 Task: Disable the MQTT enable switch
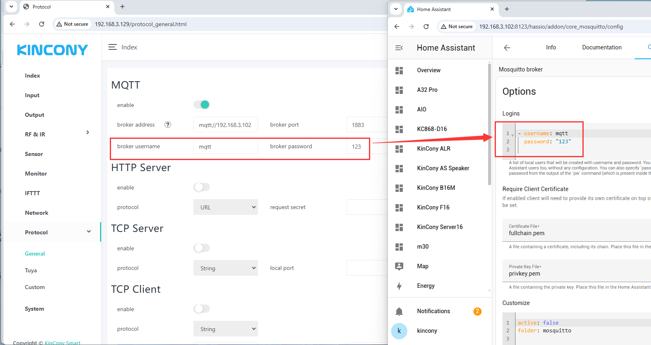click(202, 105)
